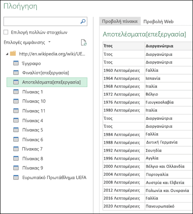193x214 pixels.
Task: Click the Πολωνία και Ουκρανία cell
Action: click(169, 190)
